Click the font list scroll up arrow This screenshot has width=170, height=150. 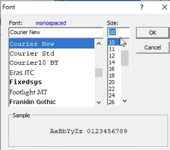99,44
